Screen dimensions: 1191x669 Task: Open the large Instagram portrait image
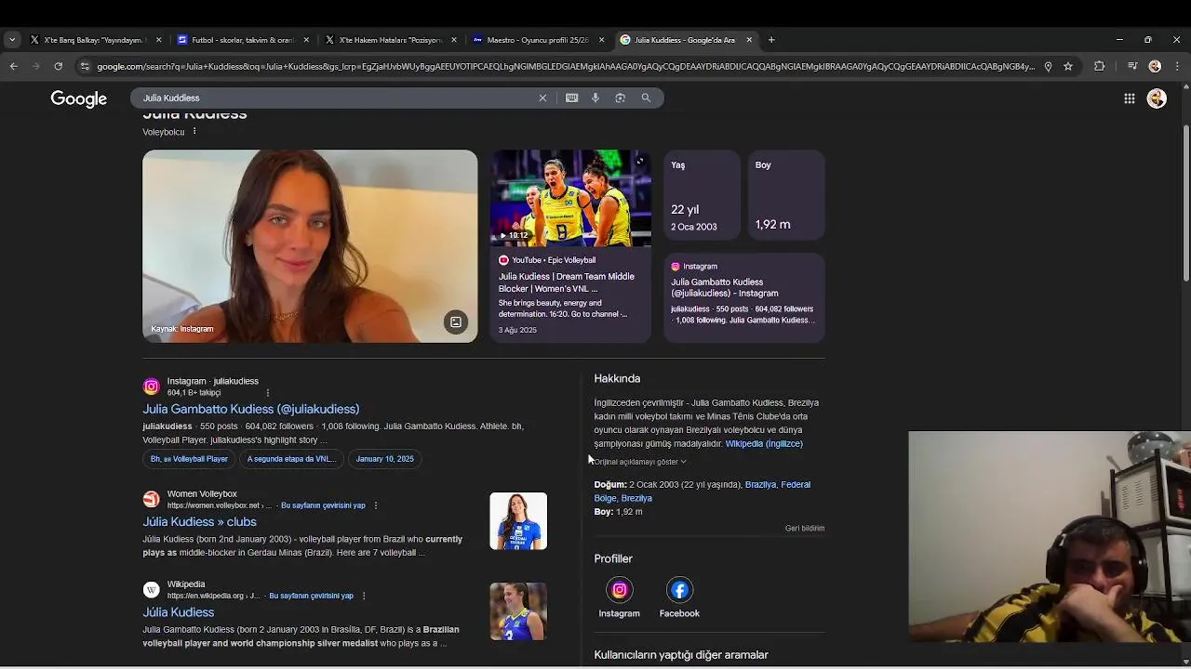click(x=310, y=246)
